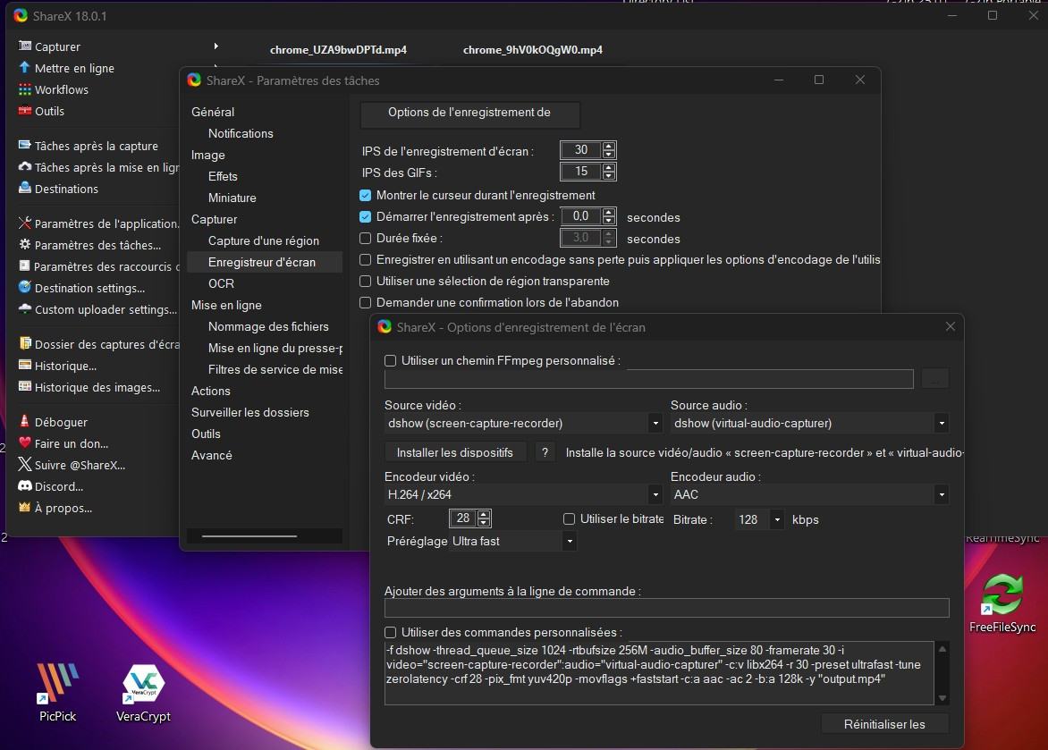Click Installer les dispositifs button
1048x750 pixels.
(455, 452)
